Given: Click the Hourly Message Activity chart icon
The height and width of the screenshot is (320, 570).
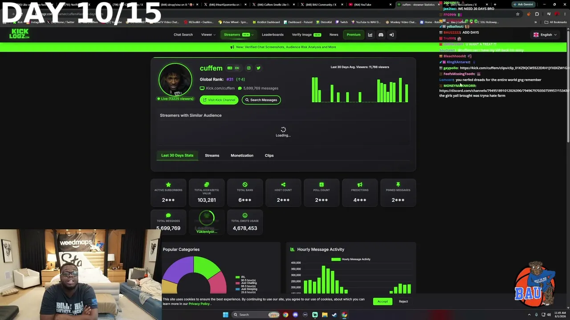Looking at the screenshot, I should [x=293, y=249].
